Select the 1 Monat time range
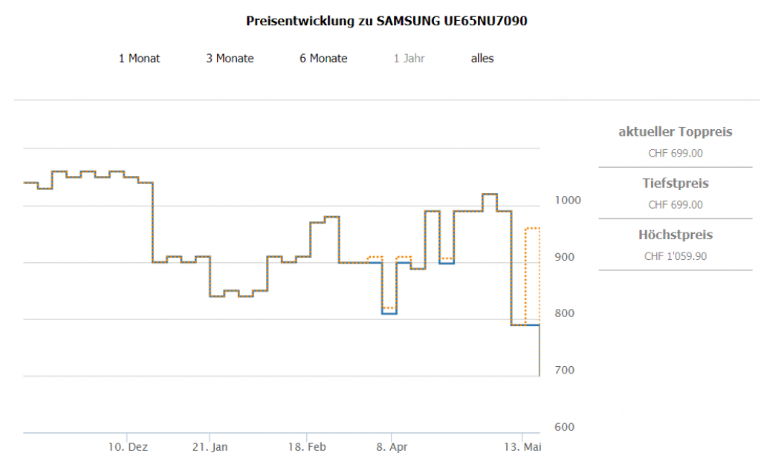Viewport: 761px width, 473px height. 139,58
